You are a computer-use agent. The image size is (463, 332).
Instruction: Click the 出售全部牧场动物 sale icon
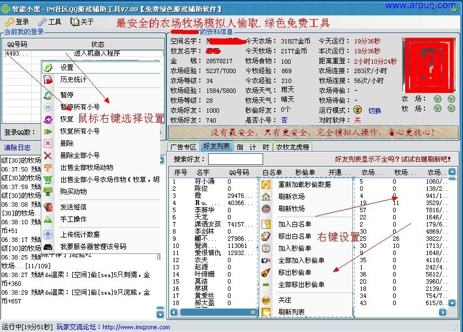click(x=48, y=168)
